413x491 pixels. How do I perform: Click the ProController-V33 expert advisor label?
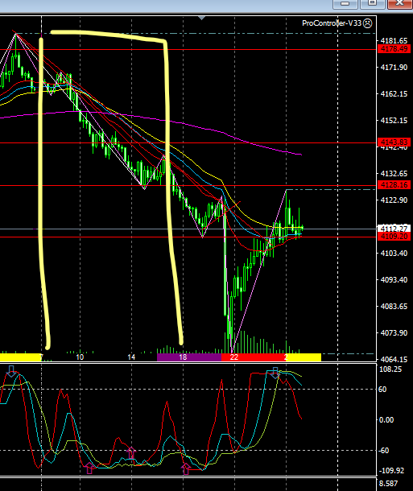point(332,23)
